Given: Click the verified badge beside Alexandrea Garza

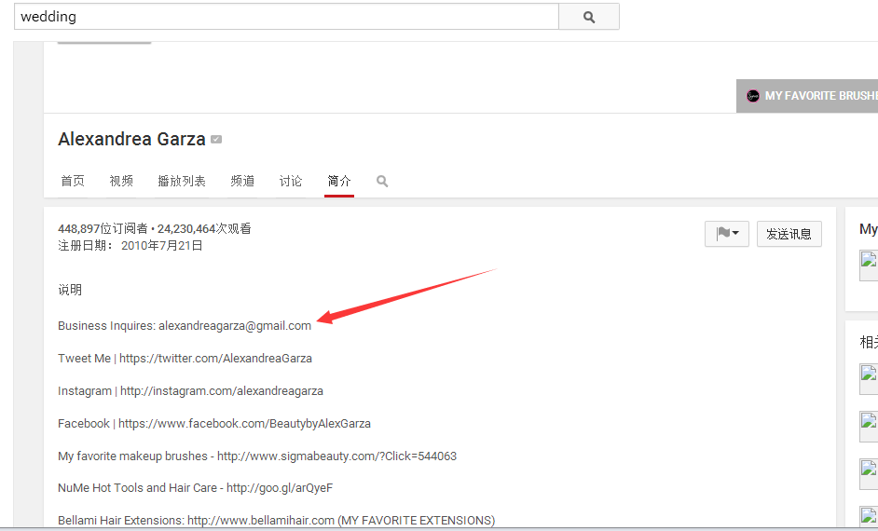Looking at the screenshot, I should point(216,140).
